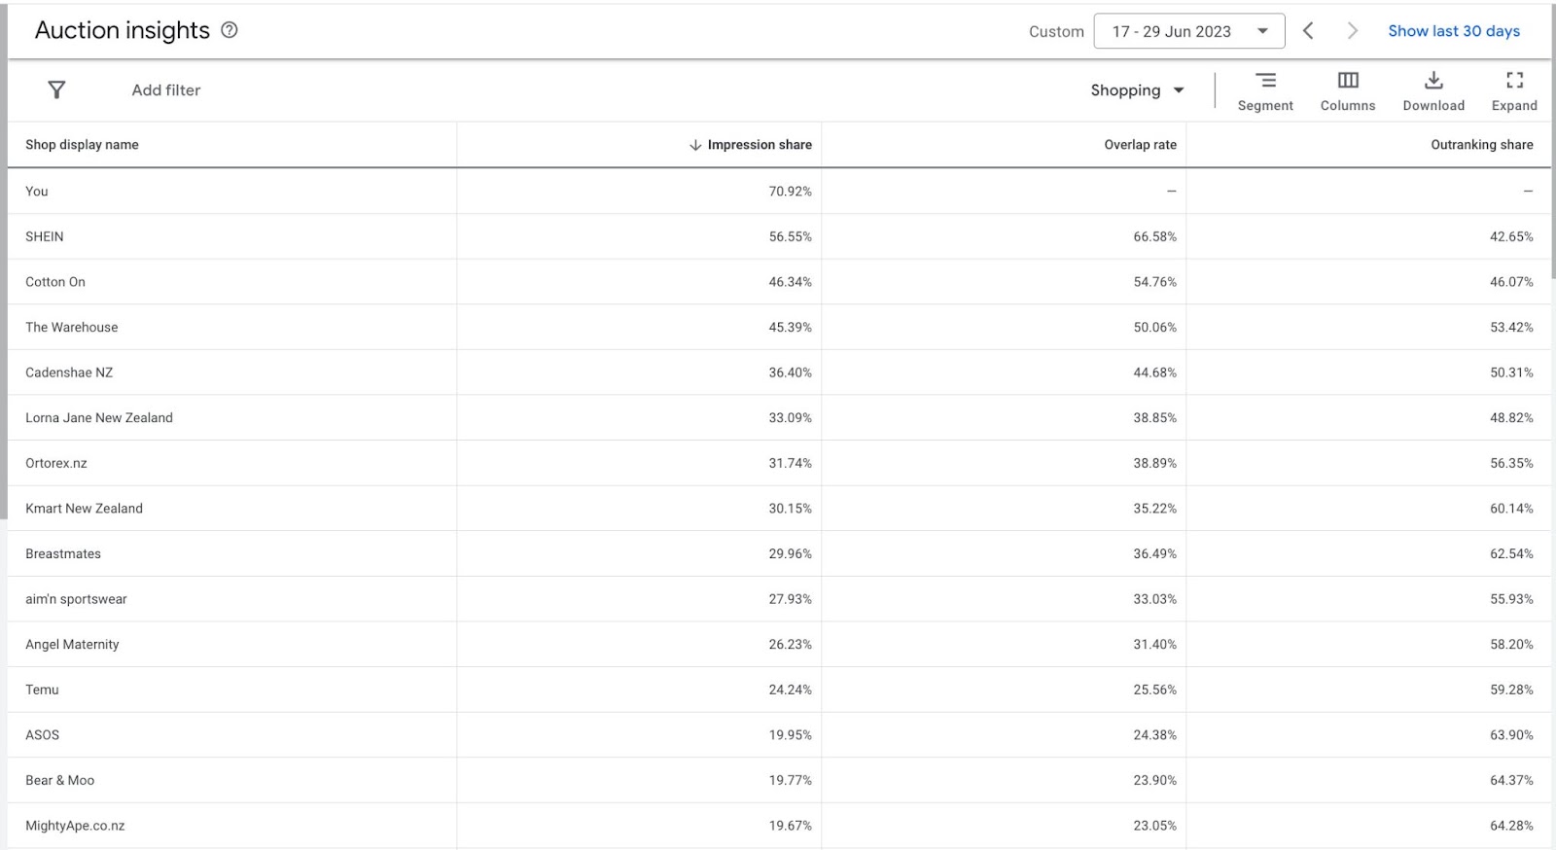Open the filter funnel icon

pyautogui.click(x=56, y=89)
